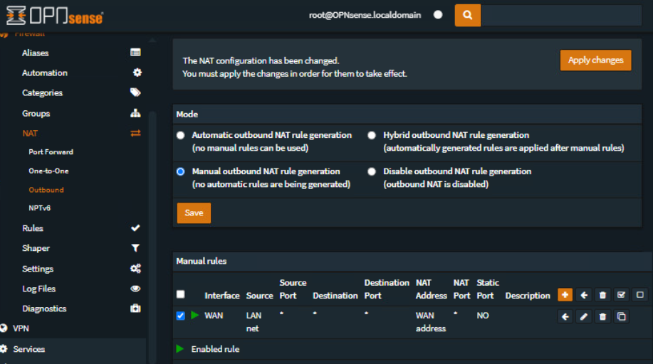Expand the Diagnostics submenu
Viewport: 653px width, 364px height.
44,309
